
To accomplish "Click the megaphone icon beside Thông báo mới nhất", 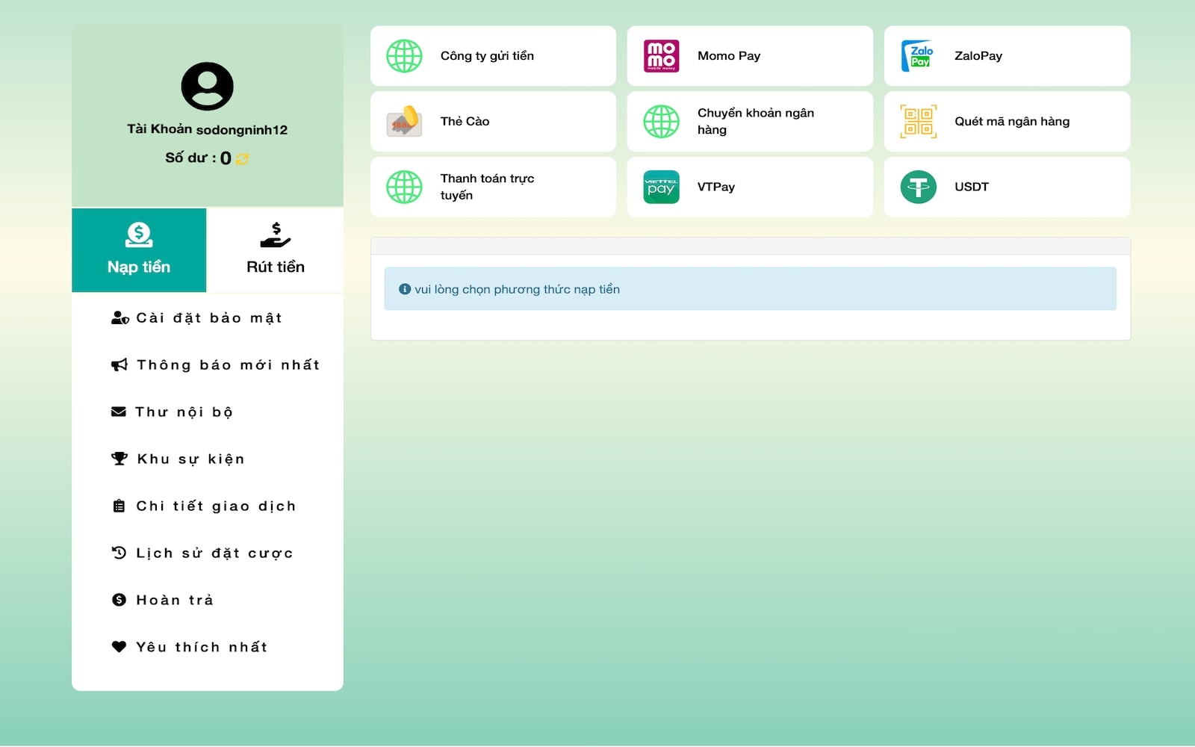I will click(x=119, y=365).
